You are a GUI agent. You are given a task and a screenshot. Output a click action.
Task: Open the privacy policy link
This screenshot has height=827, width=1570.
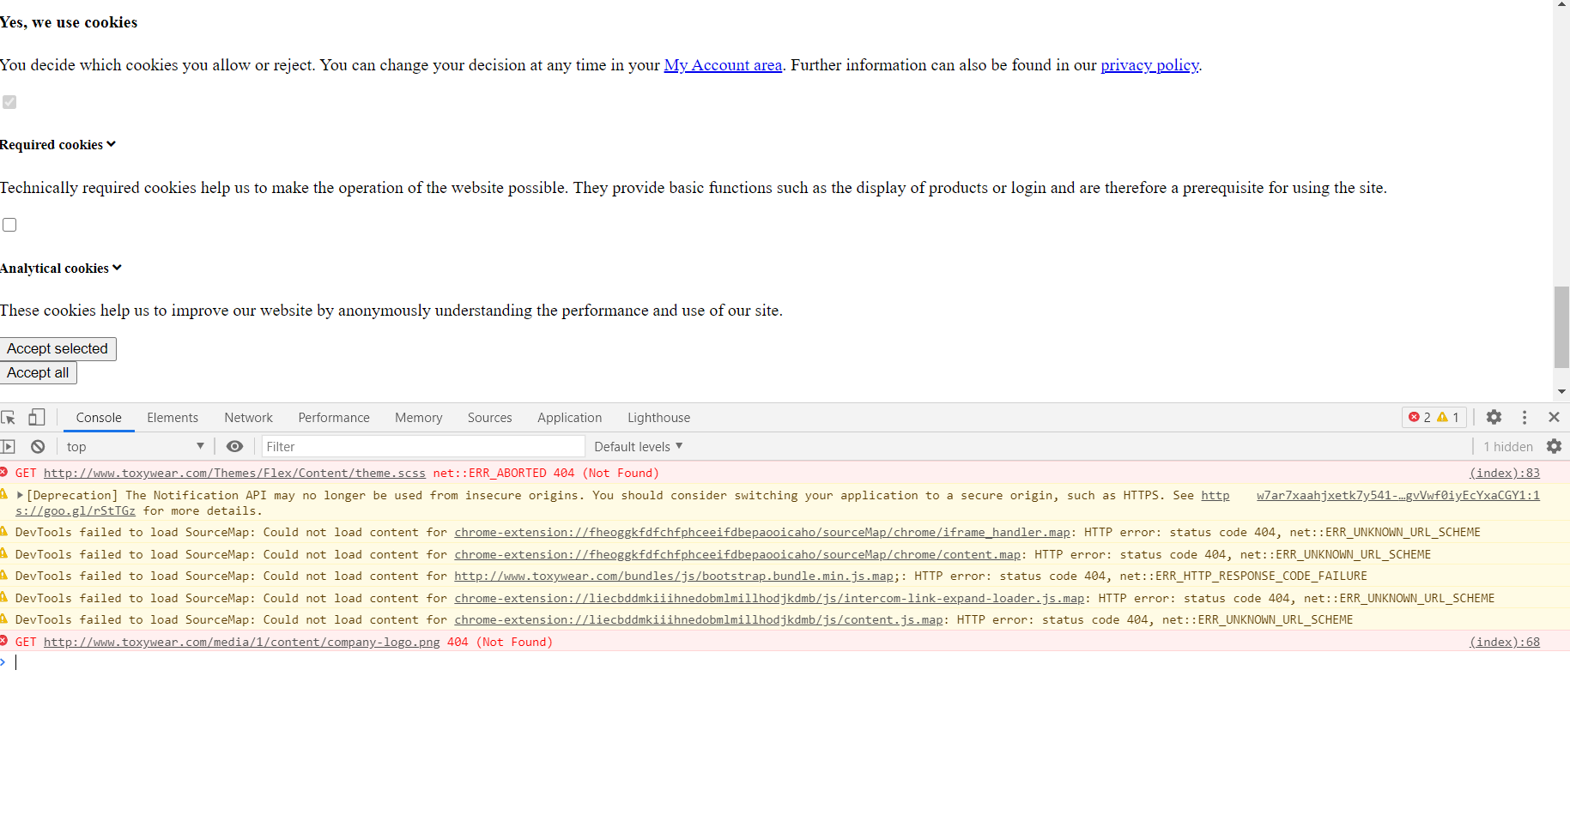coord(1149,65)
